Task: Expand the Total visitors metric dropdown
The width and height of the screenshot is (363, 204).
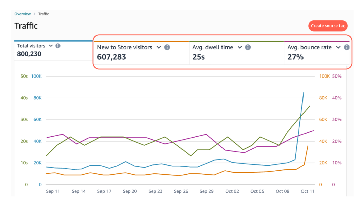Action: [51, 46]
